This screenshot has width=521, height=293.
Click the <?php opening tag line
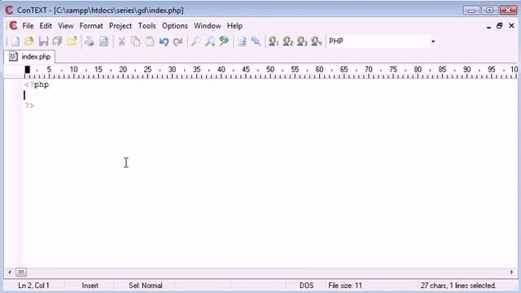point(37,85)
